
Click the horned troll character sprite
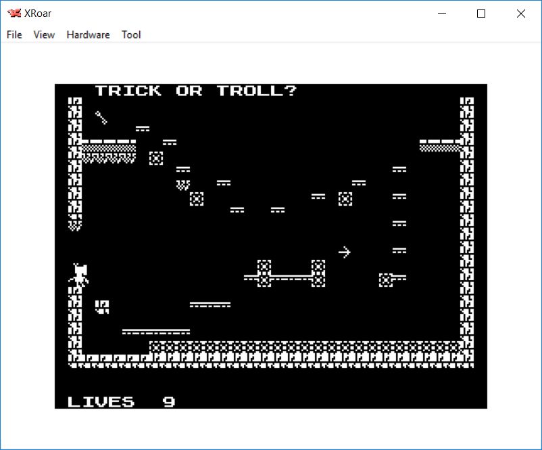click(x=80, y=274)
